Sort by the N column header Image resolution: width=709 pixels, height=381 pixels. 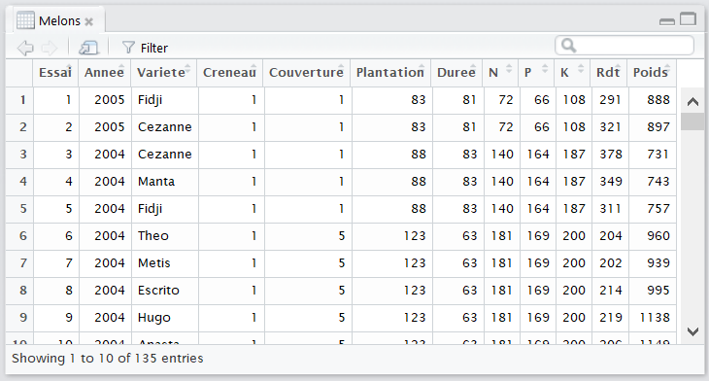coord(500,72)
